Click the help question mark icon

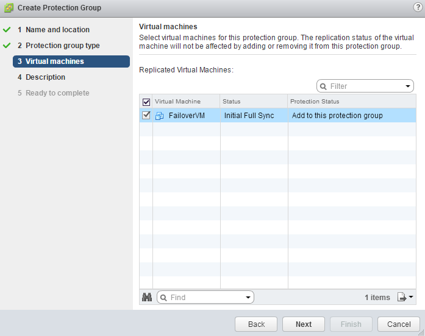(417, 7)
